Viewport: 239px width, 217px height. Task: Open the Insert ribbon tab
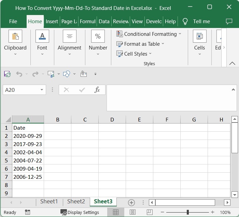click(52, 21)
